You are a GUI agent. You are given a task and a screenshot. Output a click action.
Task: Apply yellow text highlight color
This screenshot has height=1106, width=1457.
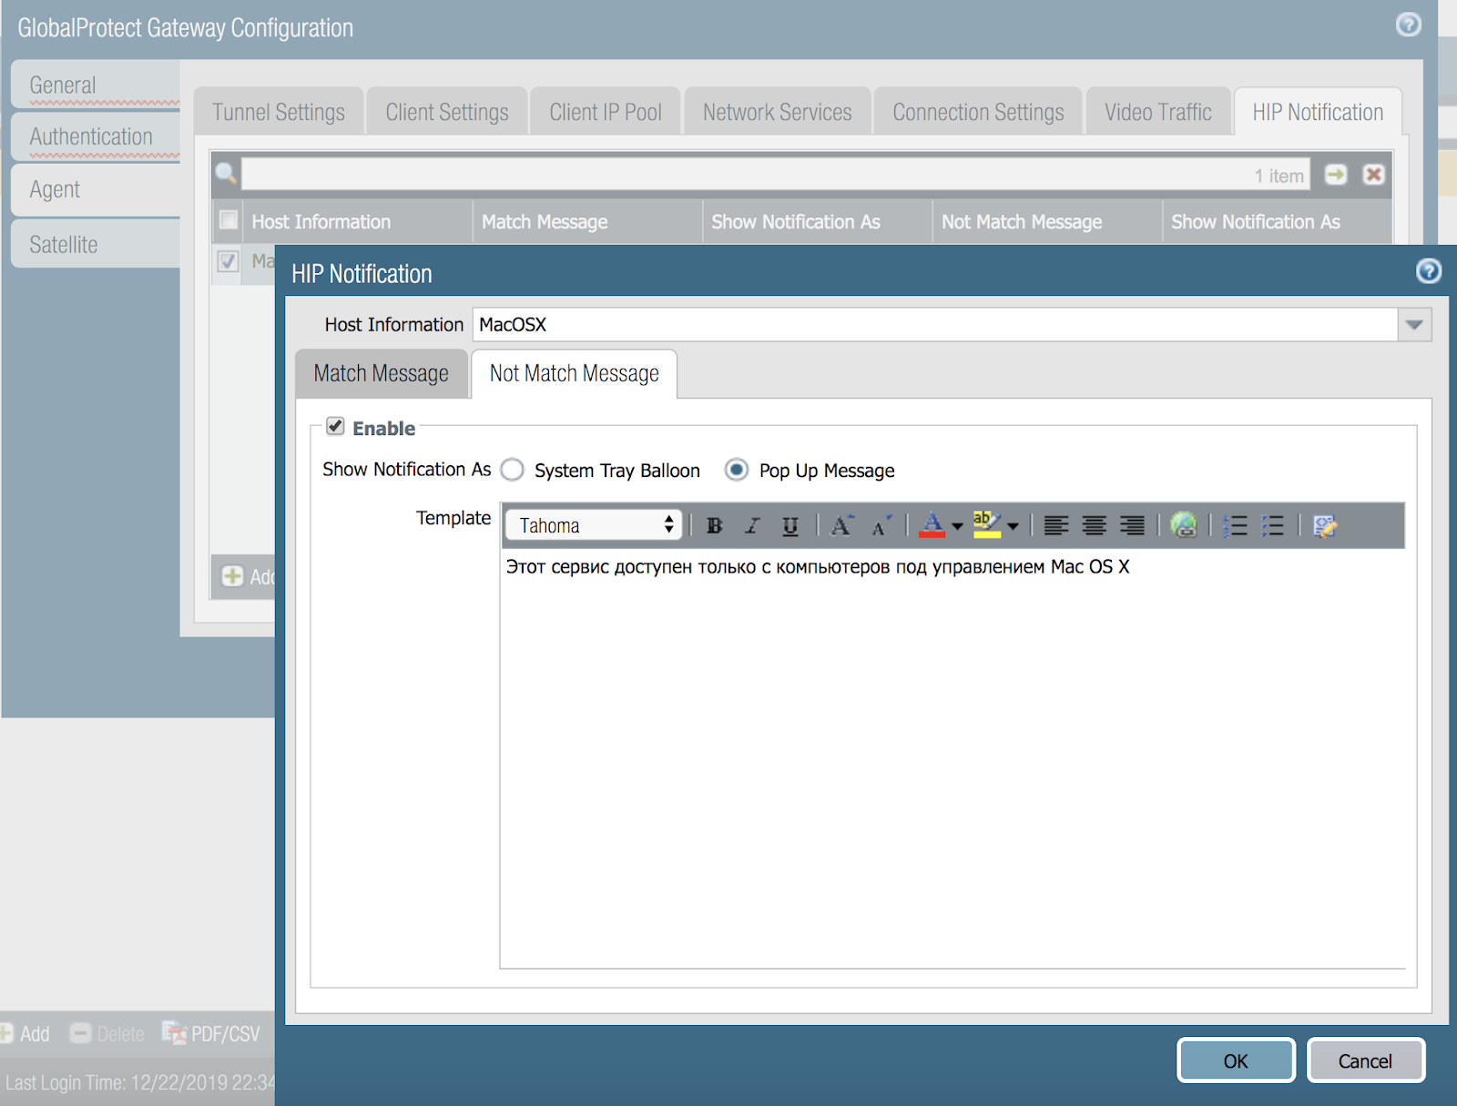(x=986, y=525)
